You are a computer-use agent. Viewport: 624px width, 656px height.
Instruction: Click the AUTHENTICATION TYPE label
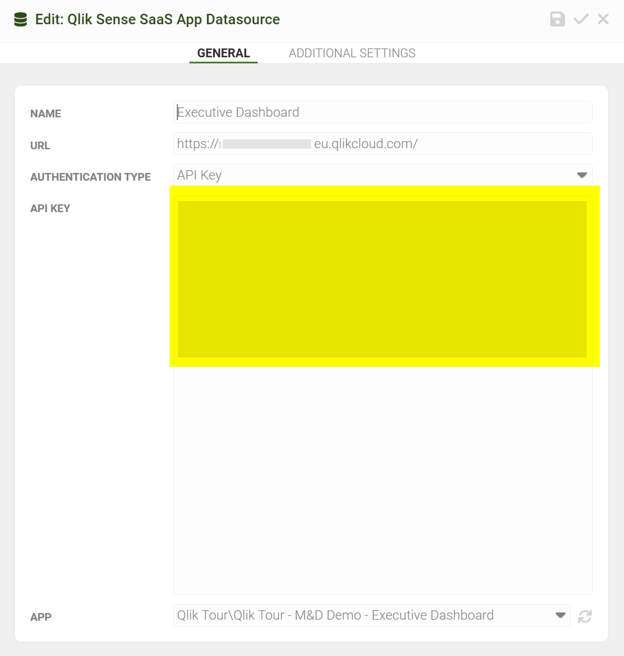pos(90,177)
